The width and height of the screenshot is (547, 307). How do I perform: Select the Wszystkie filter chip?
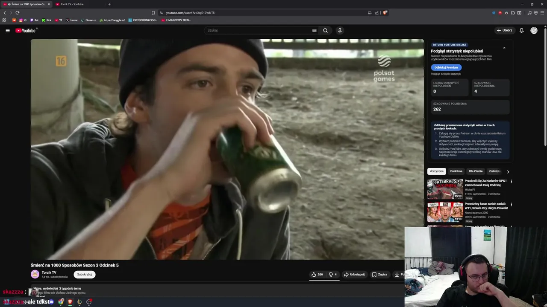click(437, 171)
